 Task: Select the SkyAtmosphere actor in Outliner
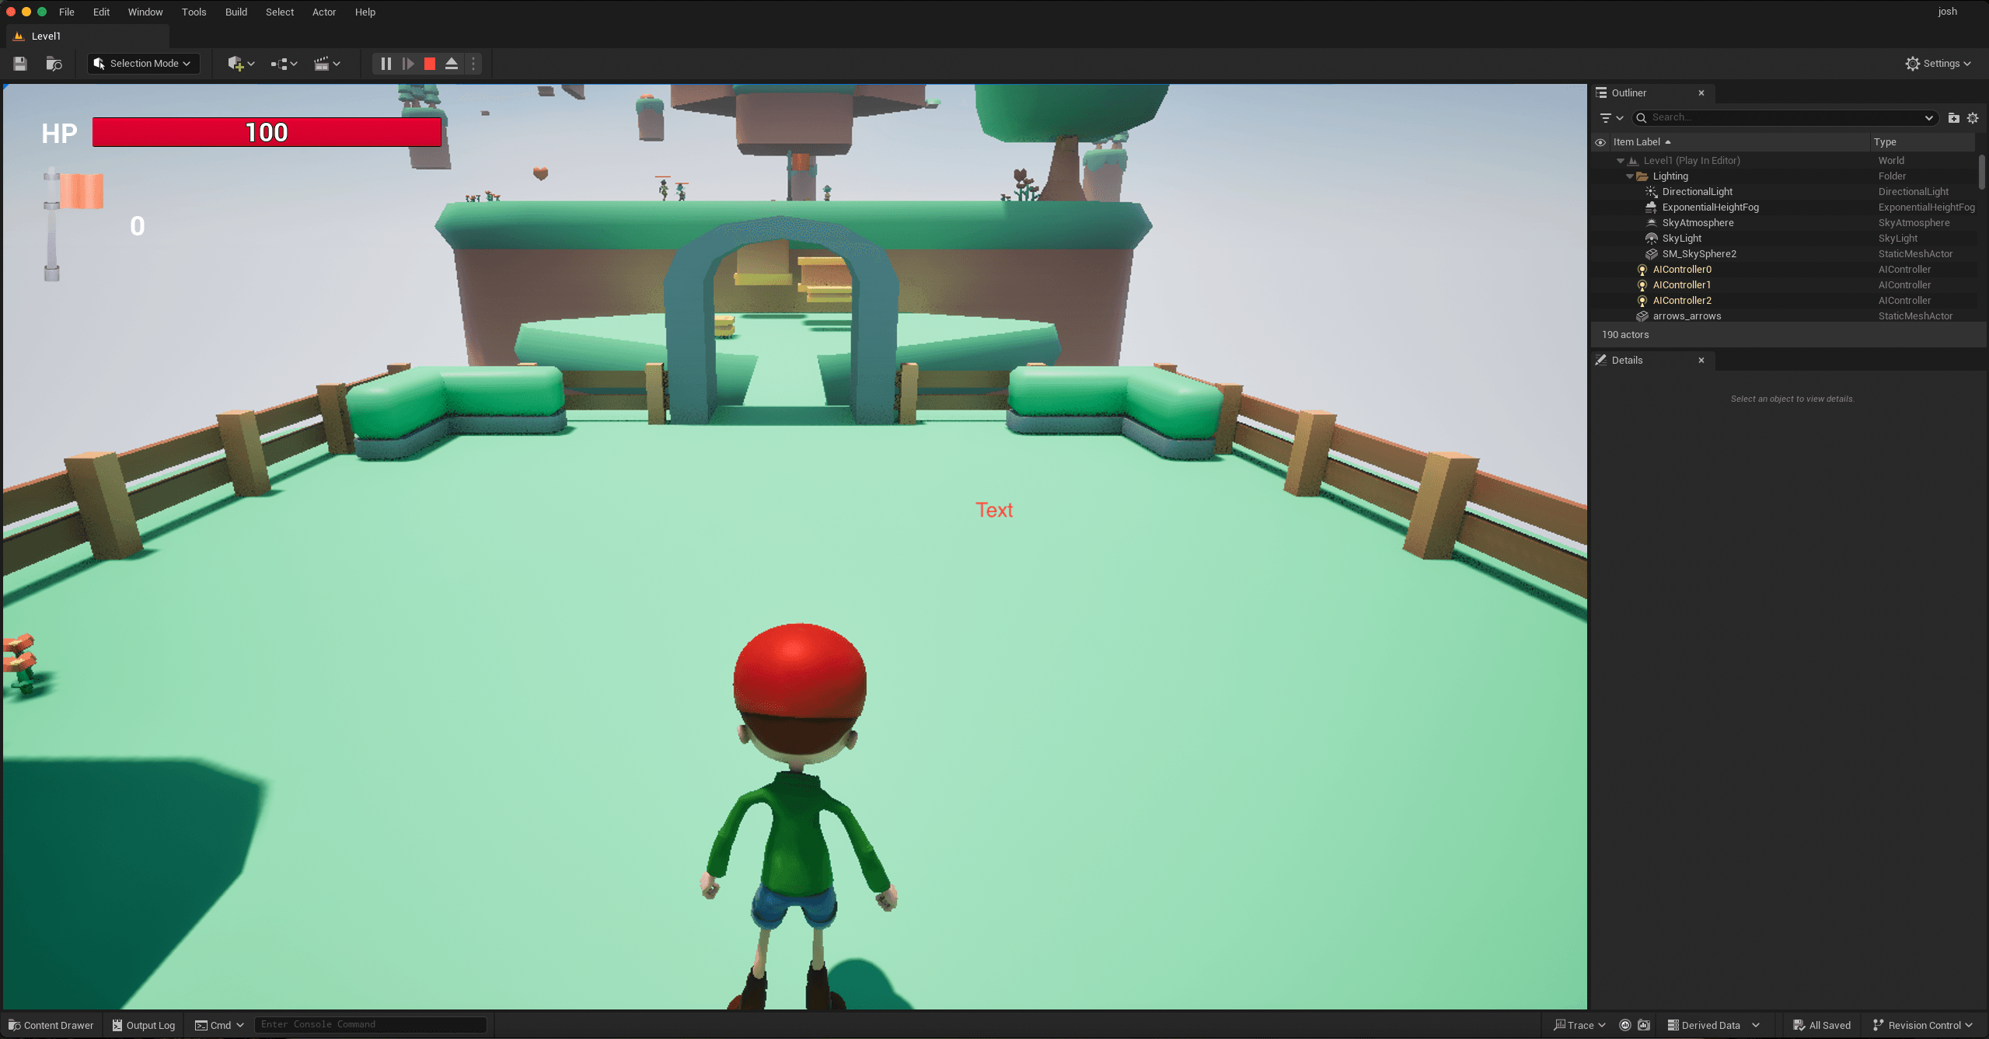tap(1698, 222)
